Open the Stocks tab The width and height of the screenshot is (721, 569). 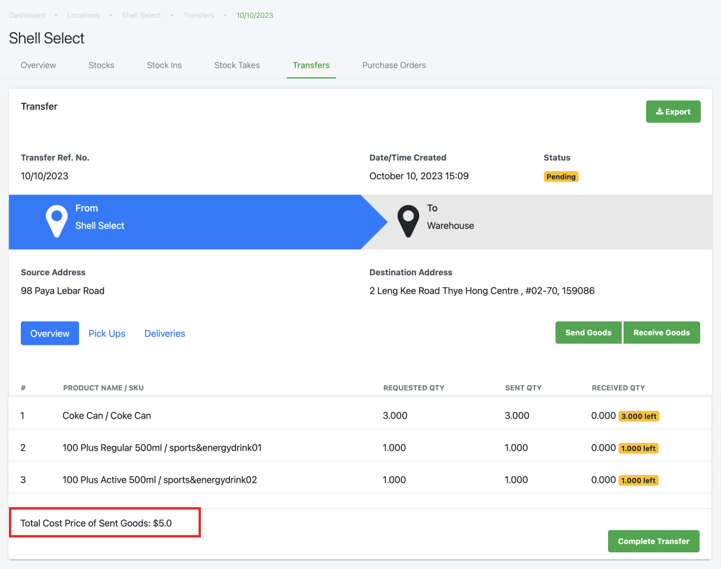pyautogui.click(x=102, y=65)
